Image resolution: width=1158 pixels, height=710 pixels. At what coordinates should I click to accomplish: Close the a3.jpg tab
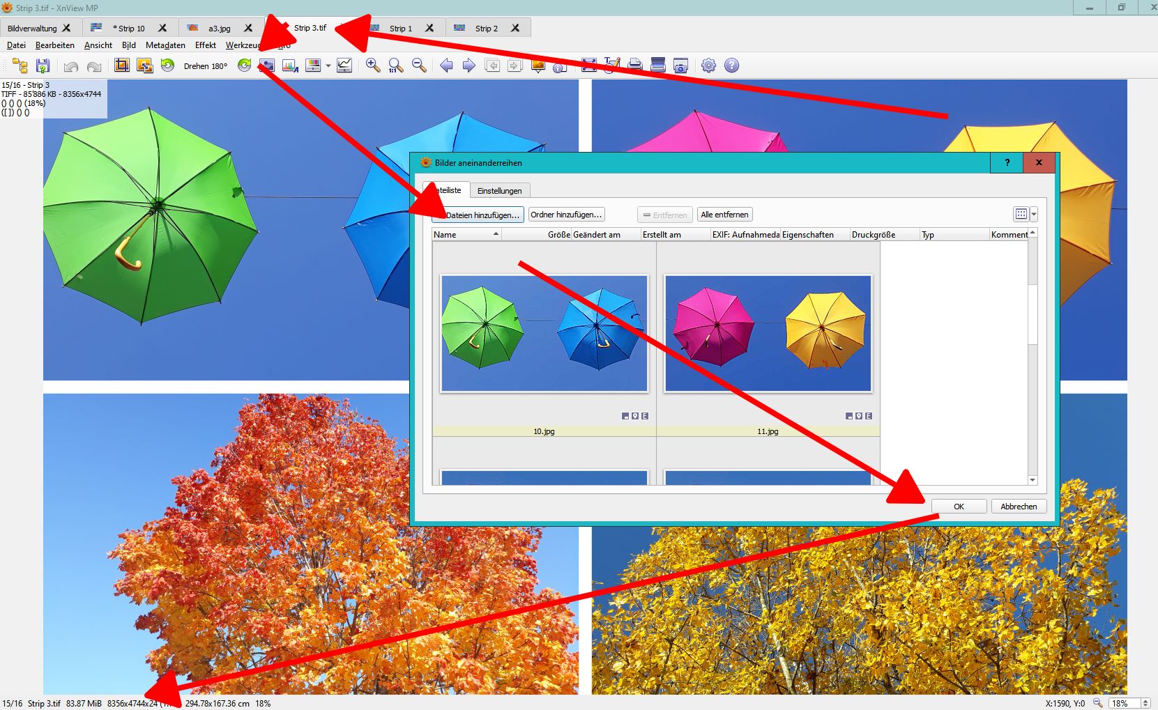click(x=248, y=28)
